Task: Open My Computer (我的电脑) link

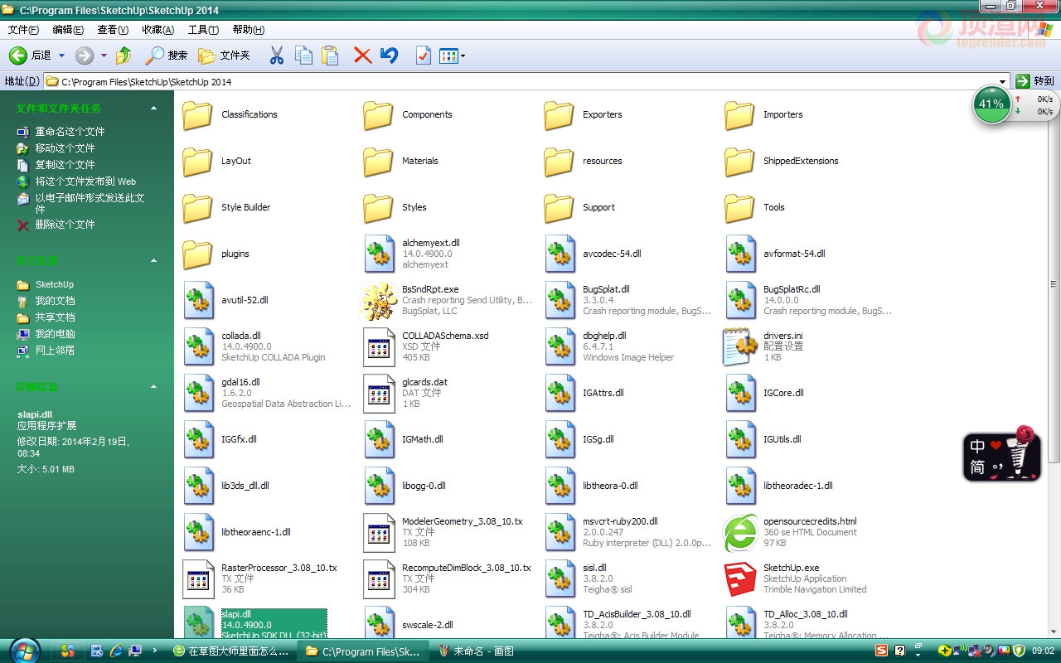Action: coord(55,334)
